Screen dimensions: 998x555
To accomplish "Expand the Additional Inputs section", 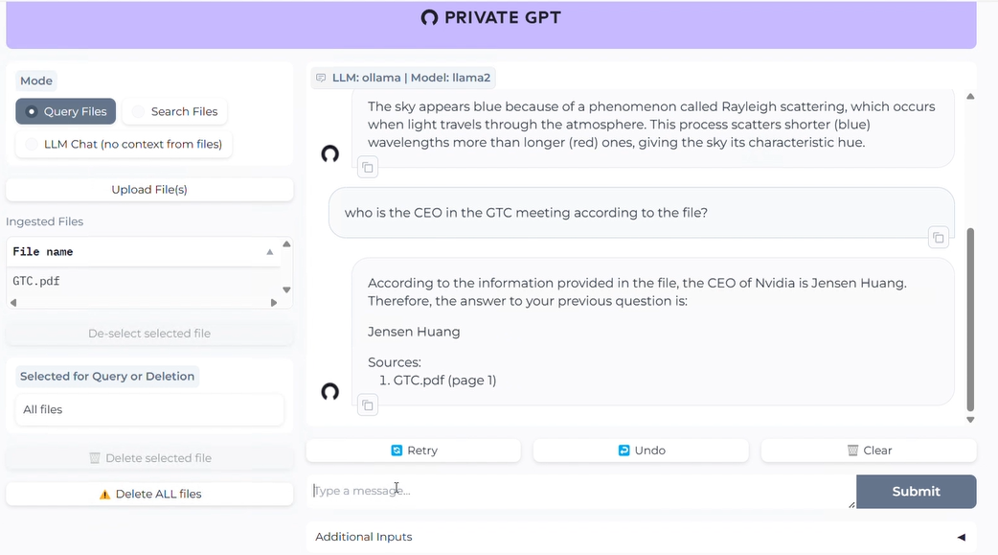I will click(x=641, y=537).
